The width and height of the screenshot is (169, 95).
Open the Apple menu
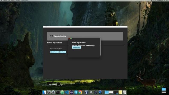coord(2,1)
